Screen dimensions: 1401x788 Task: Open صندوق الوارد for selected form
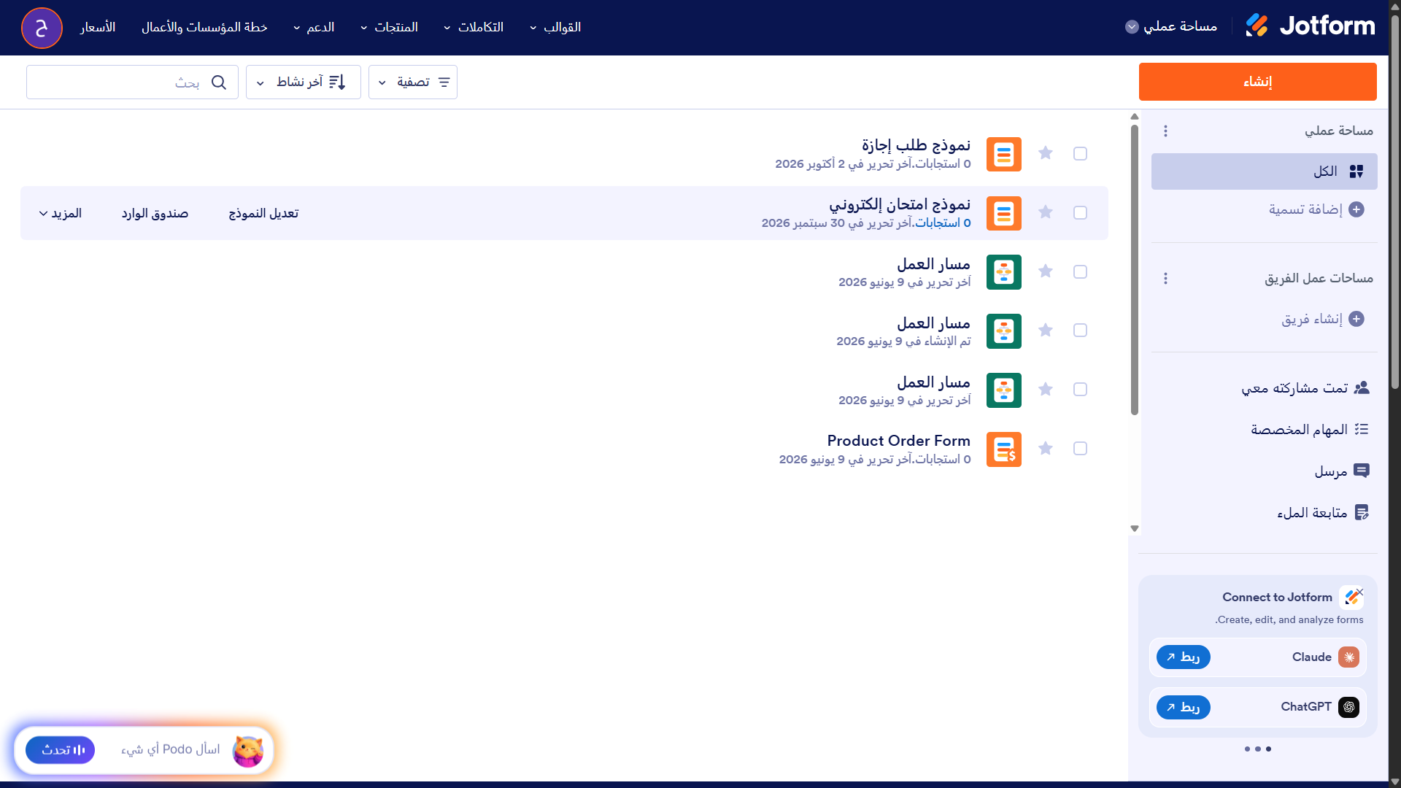point(155,213)
